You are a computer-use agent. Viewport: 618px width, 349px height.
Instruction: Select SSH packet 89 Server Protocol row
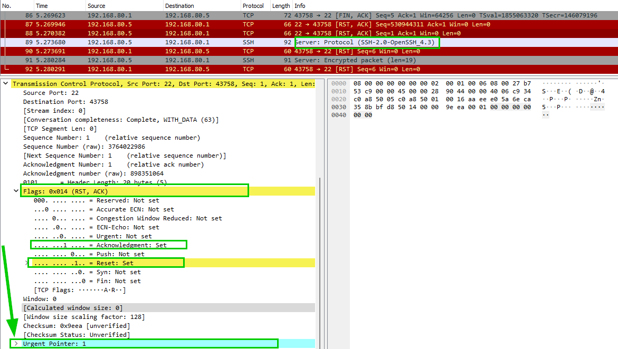coord(158,42)
